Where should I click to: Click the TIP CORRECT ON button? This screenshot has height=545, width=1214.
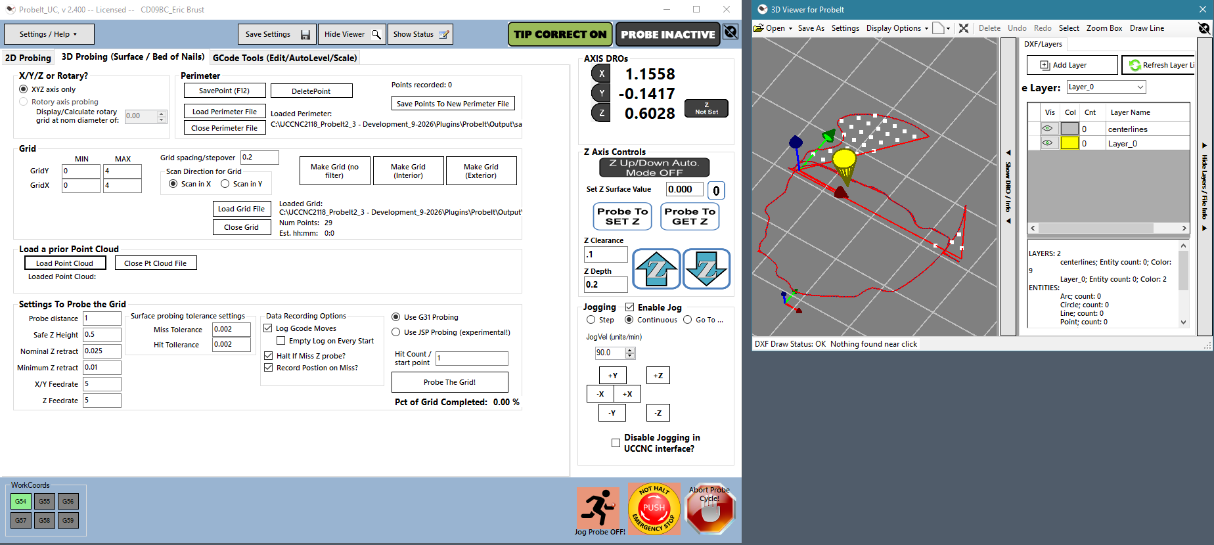click(x=560, y=34)
